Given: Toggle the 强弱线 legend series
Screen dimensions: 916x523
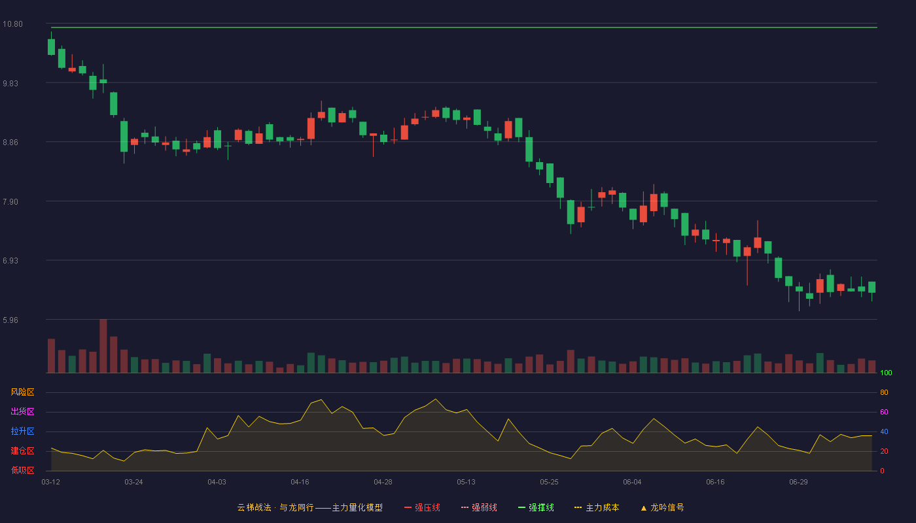Looking at the screenshot, I should tap(479, 507).
